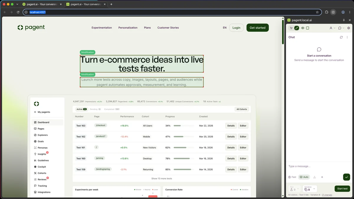Screen dimensions: 354x199
Task: Open the 21 changes link
Action: 327,195
